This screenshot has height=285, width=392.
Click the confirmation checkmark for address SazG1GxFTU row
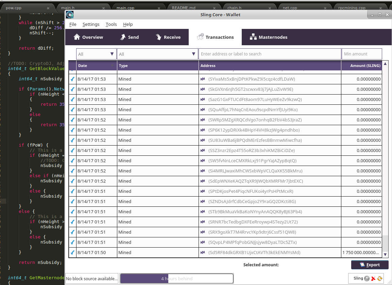pos(72,100)
